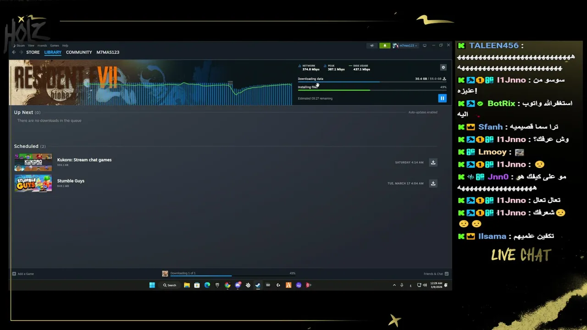The height and width of the screenshot is (330, 587).
Task: Go to the STORE tab
Action: [x=33, y=52]
